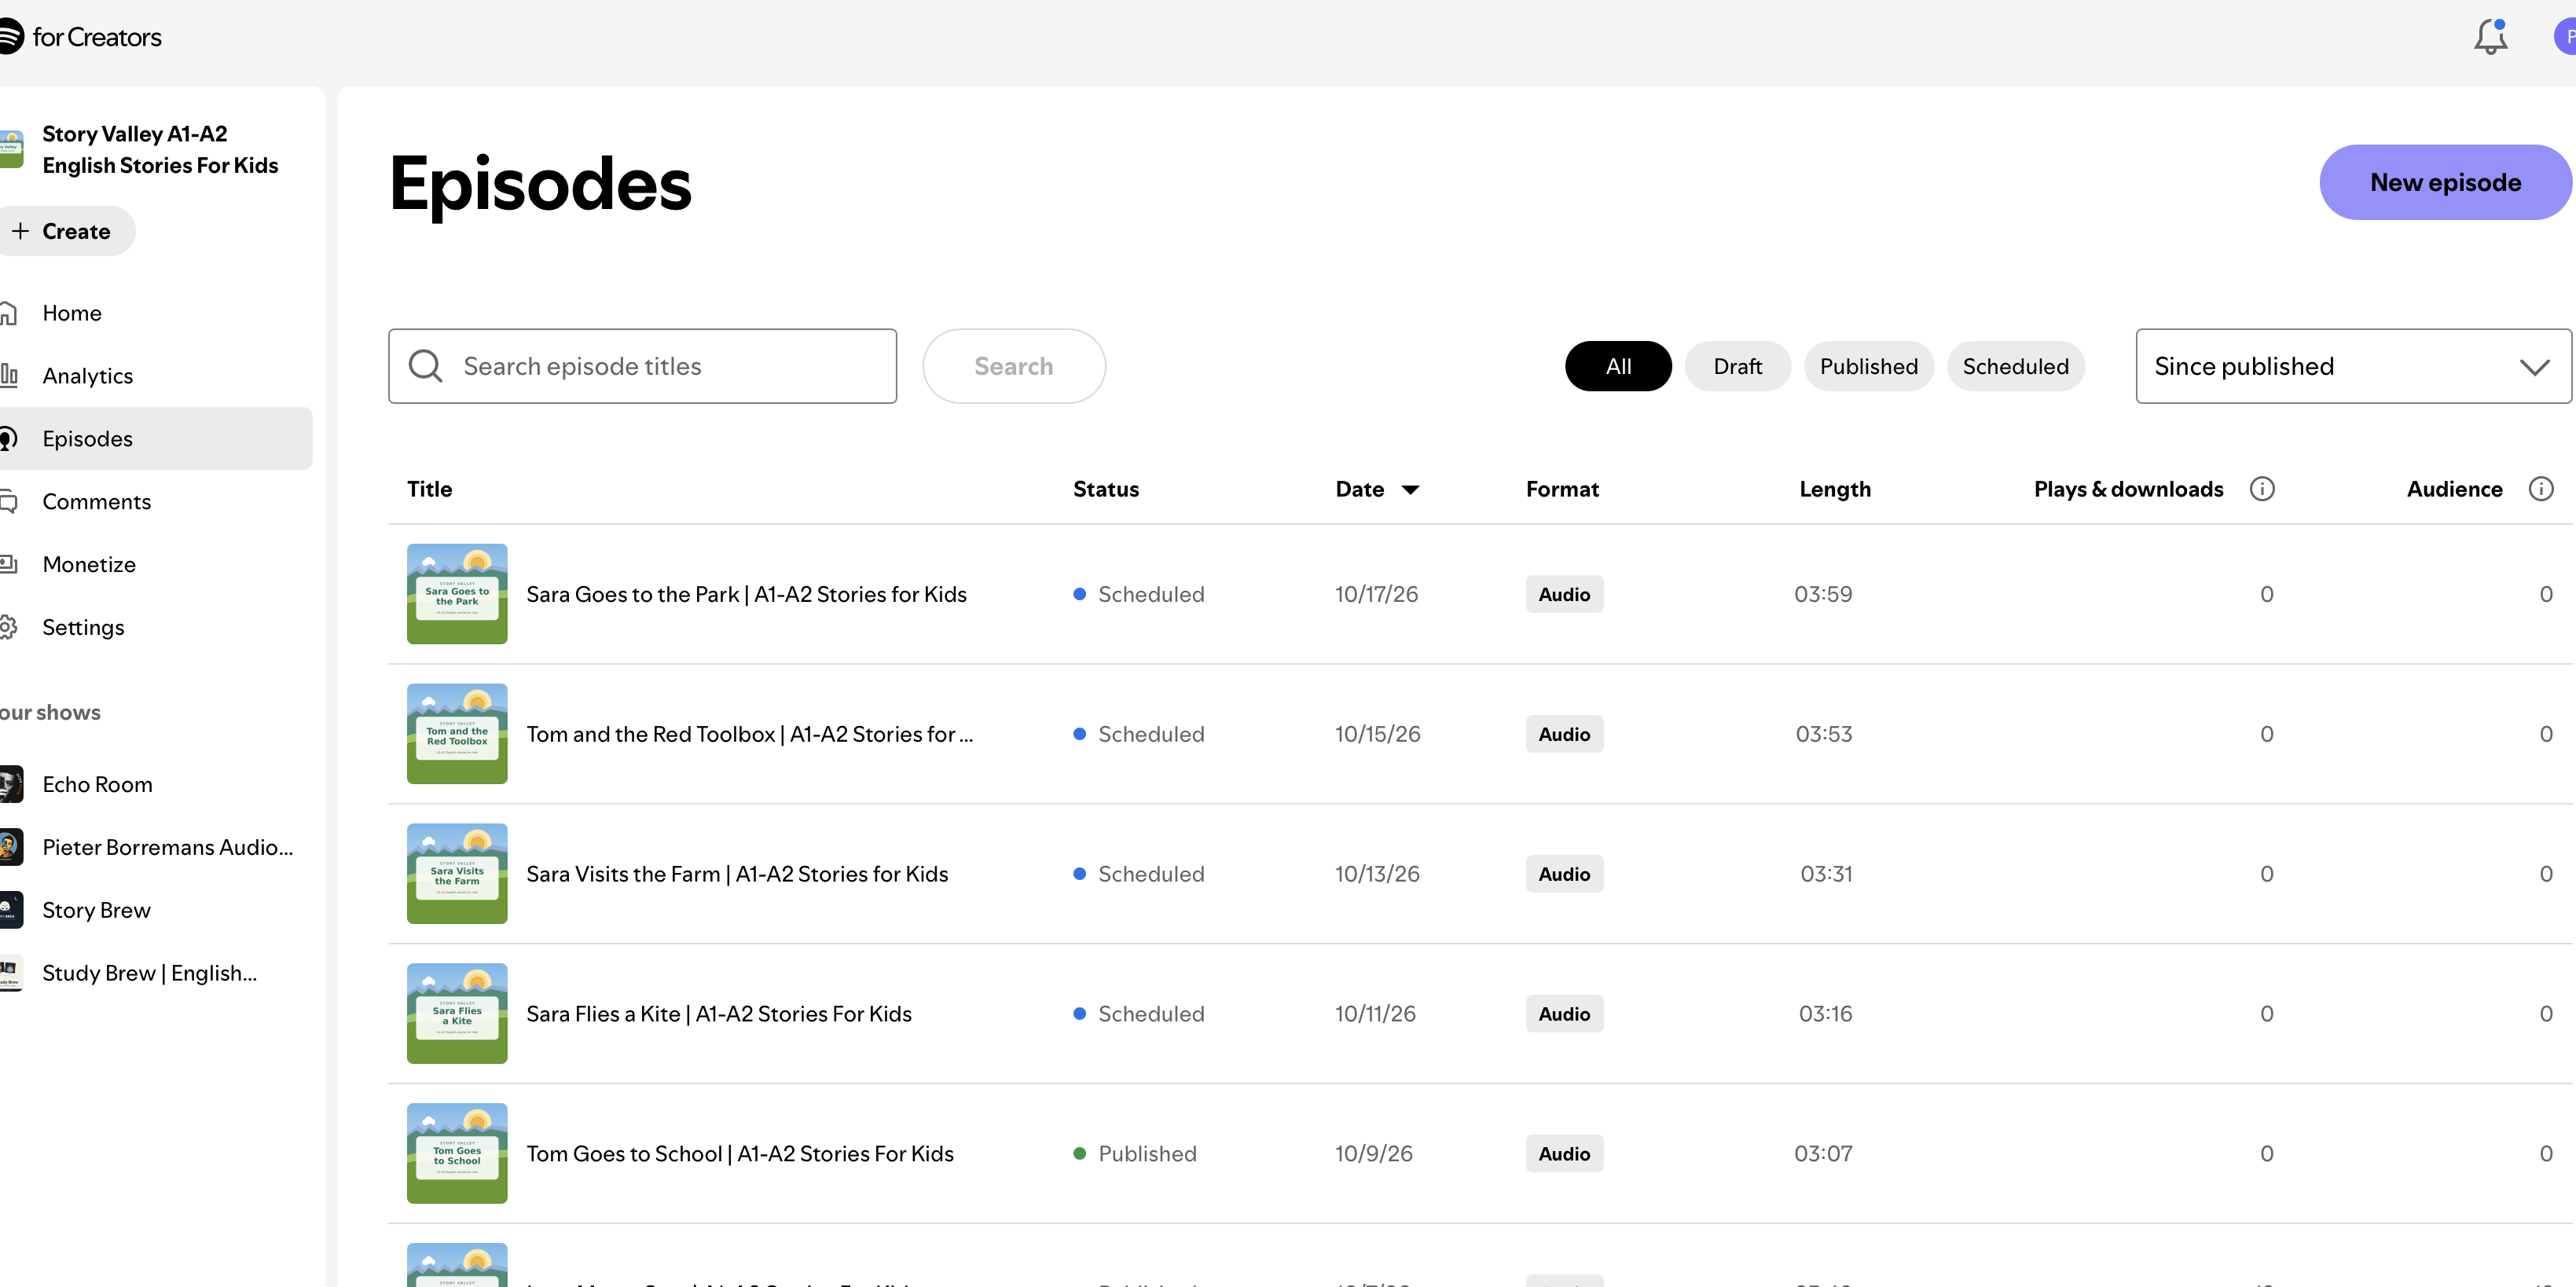Open Tom Goes to School episode title

pos(740,1154)
